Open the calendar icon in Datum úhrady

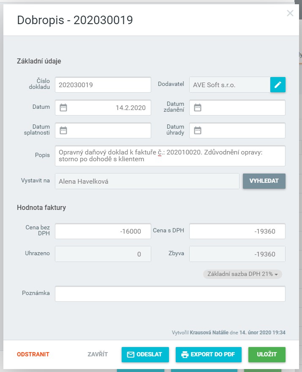pos(198,130)
